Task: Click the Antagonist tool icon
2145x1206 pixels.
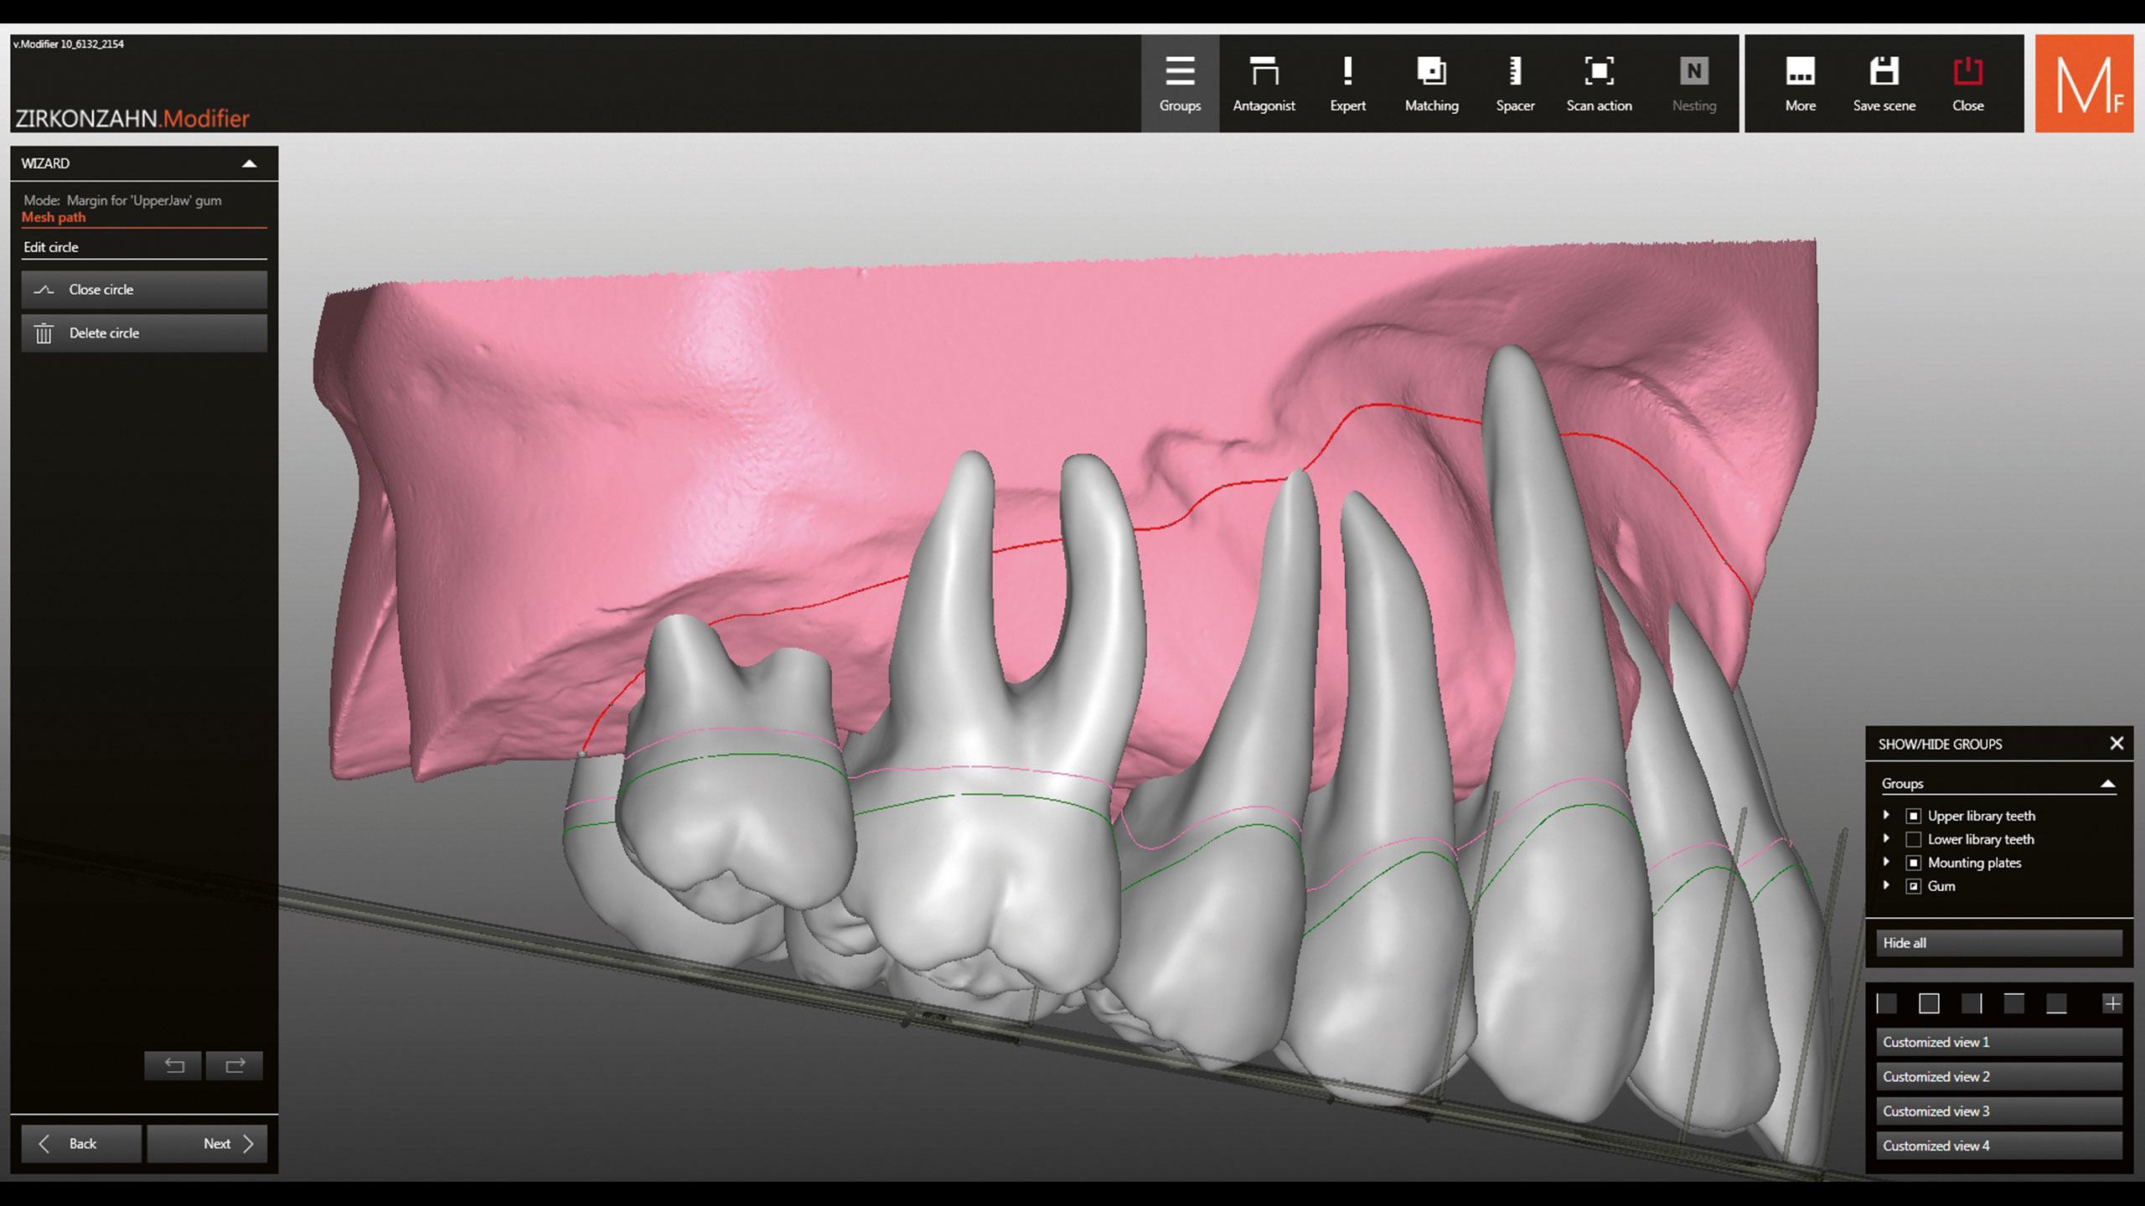Action: (x=1264, y=83)
